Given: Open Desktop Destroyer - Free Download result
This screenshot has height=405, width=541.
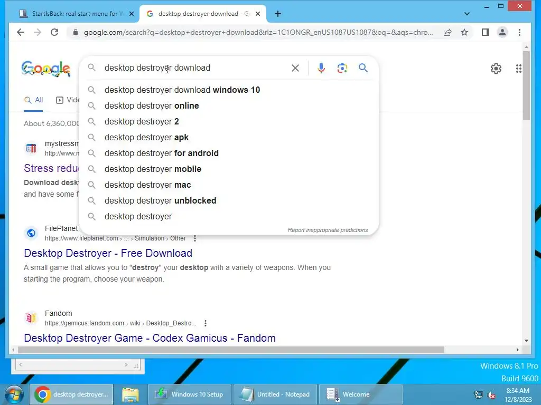Looking at the screenshot, I should pos(108,253).
